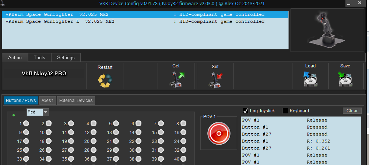Image resolution: width=369 pixels, height=165 pixels.
Task: Select the Buttons / POVs tab
Action: pyautogui.click(x=21, y=101)
